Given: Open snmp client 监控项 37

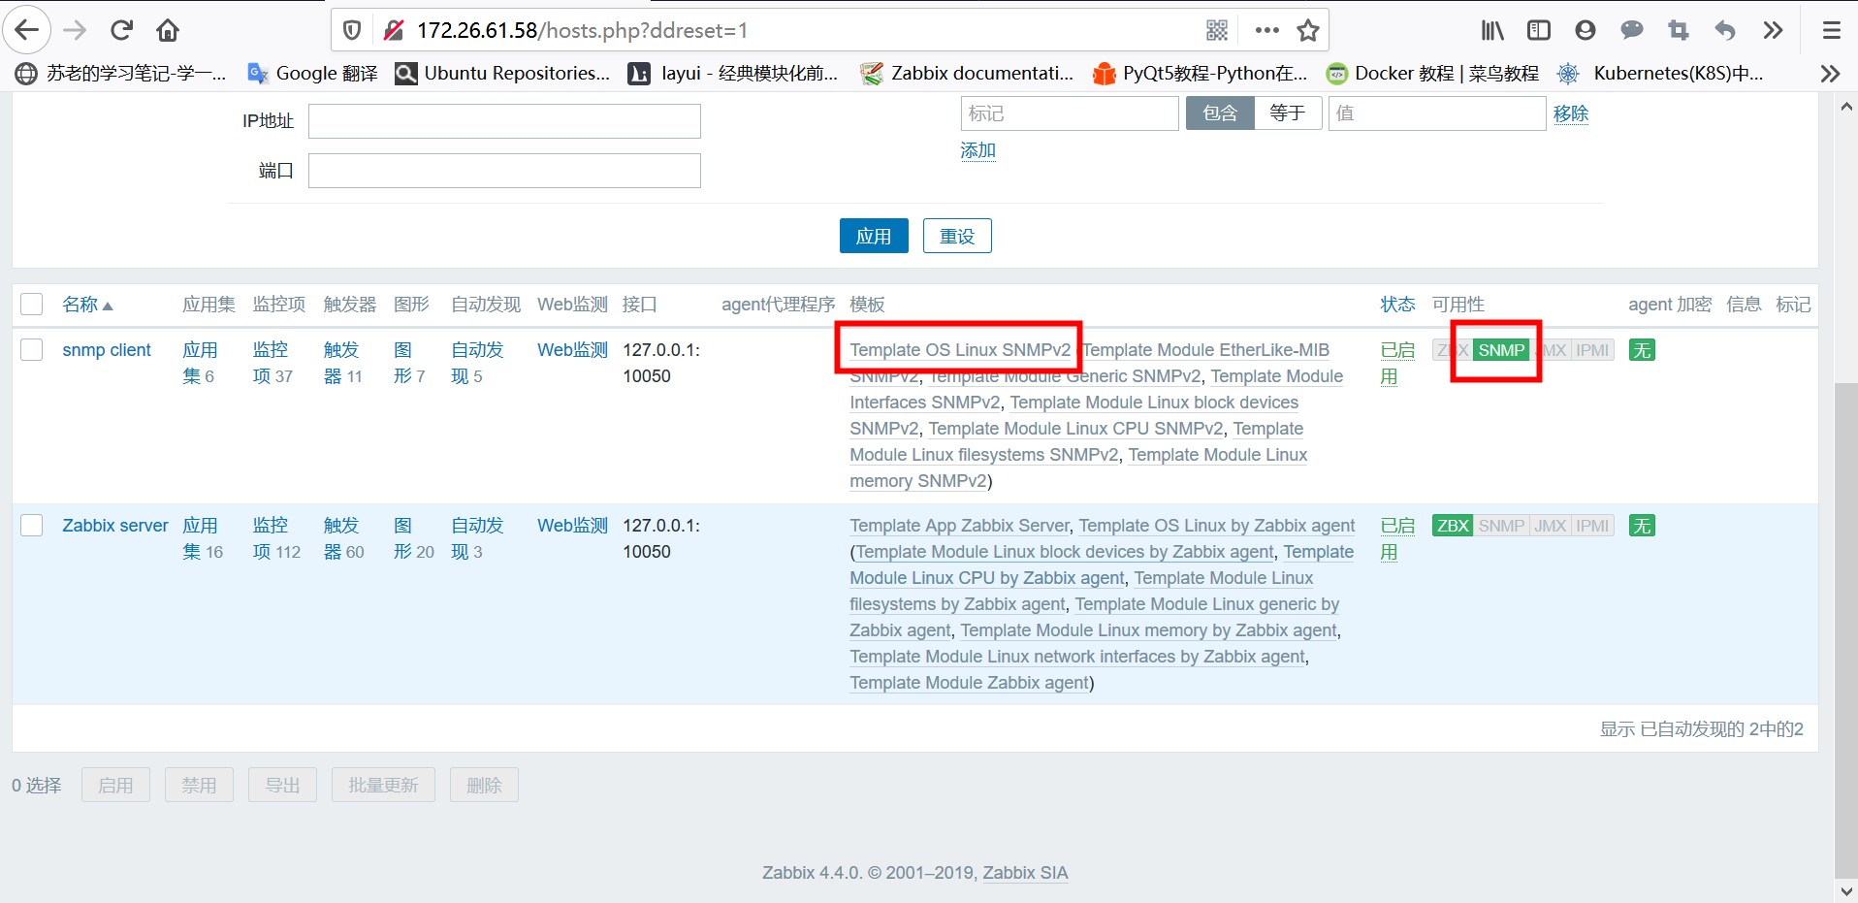Looking at the screenshot, I should pos(272,363).
